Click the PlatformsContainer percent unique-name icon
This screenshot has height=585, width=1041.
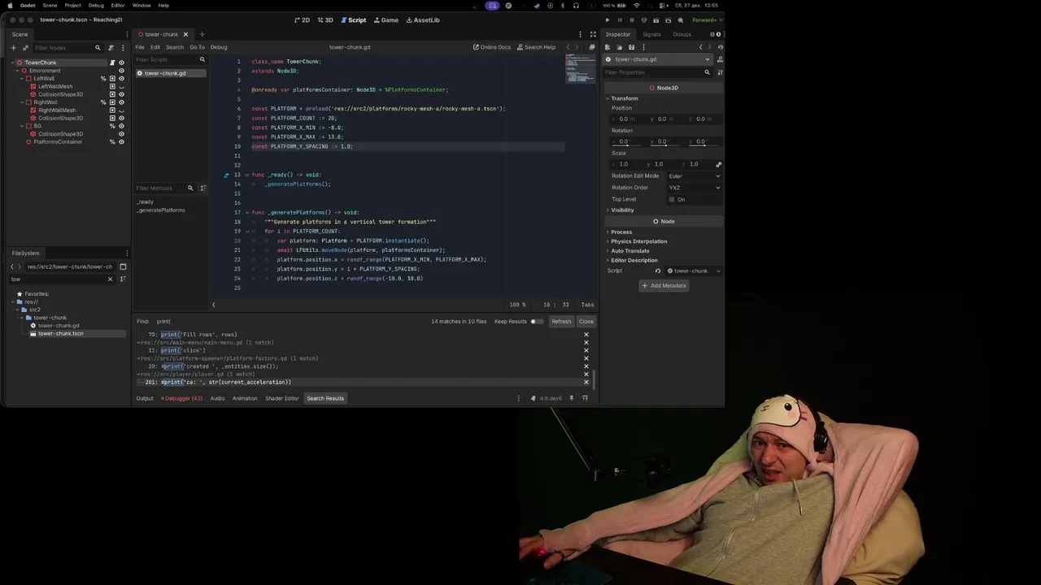tap(112, 142)
